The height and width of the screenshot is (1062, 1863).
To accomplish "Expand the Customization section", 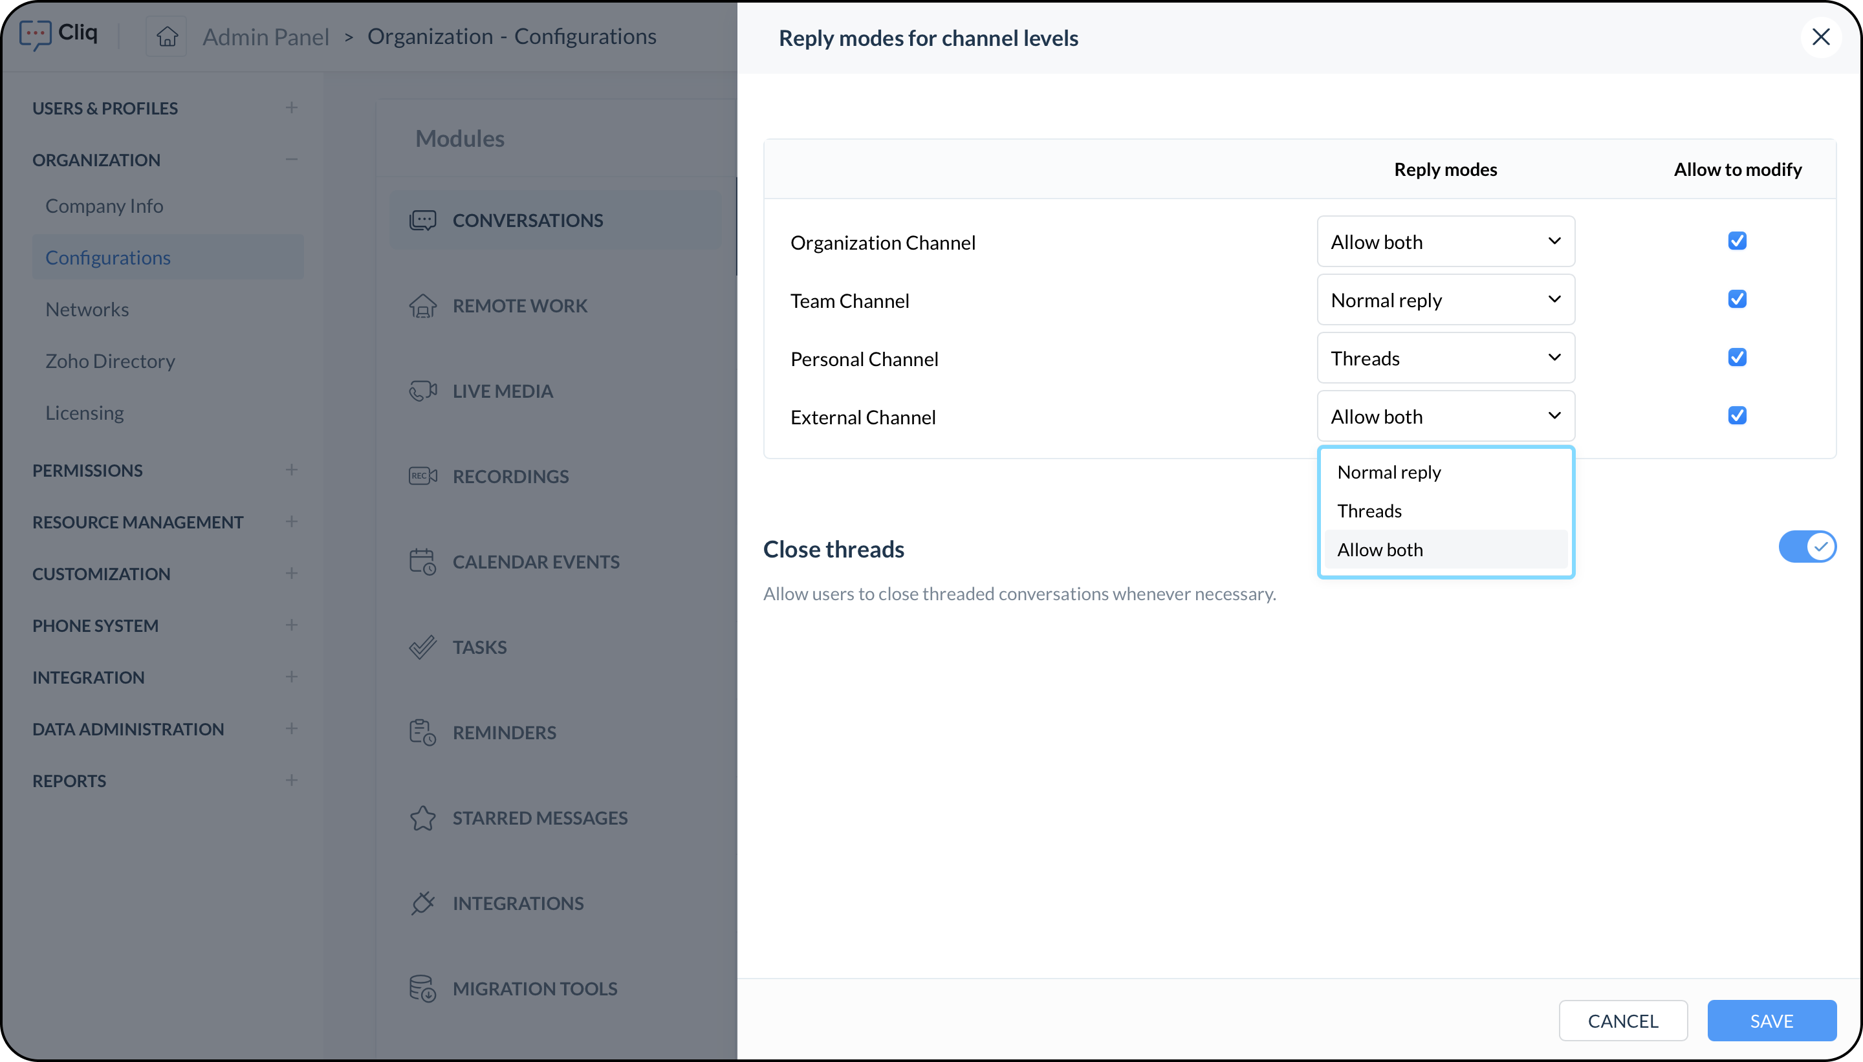I will click(x=291, y=573).
